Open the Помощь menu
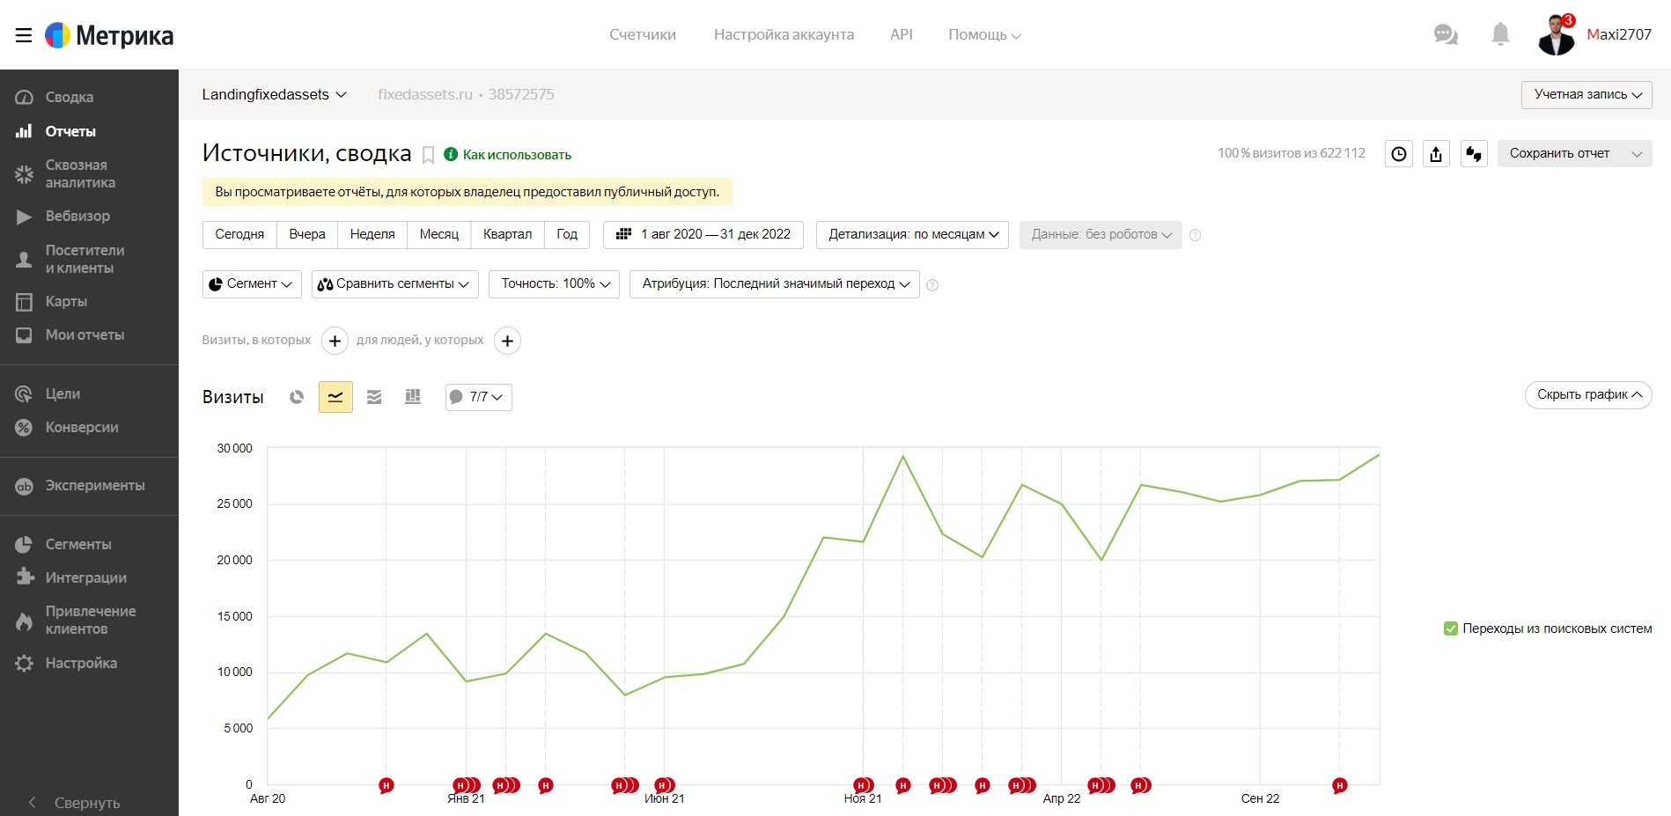 pyautogui.click(x=984, y=34)
